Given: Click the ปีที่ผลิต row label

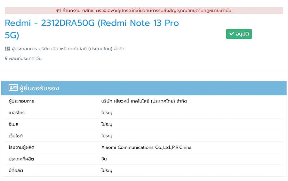Looking at the screenshot, I should pos(16,170).
